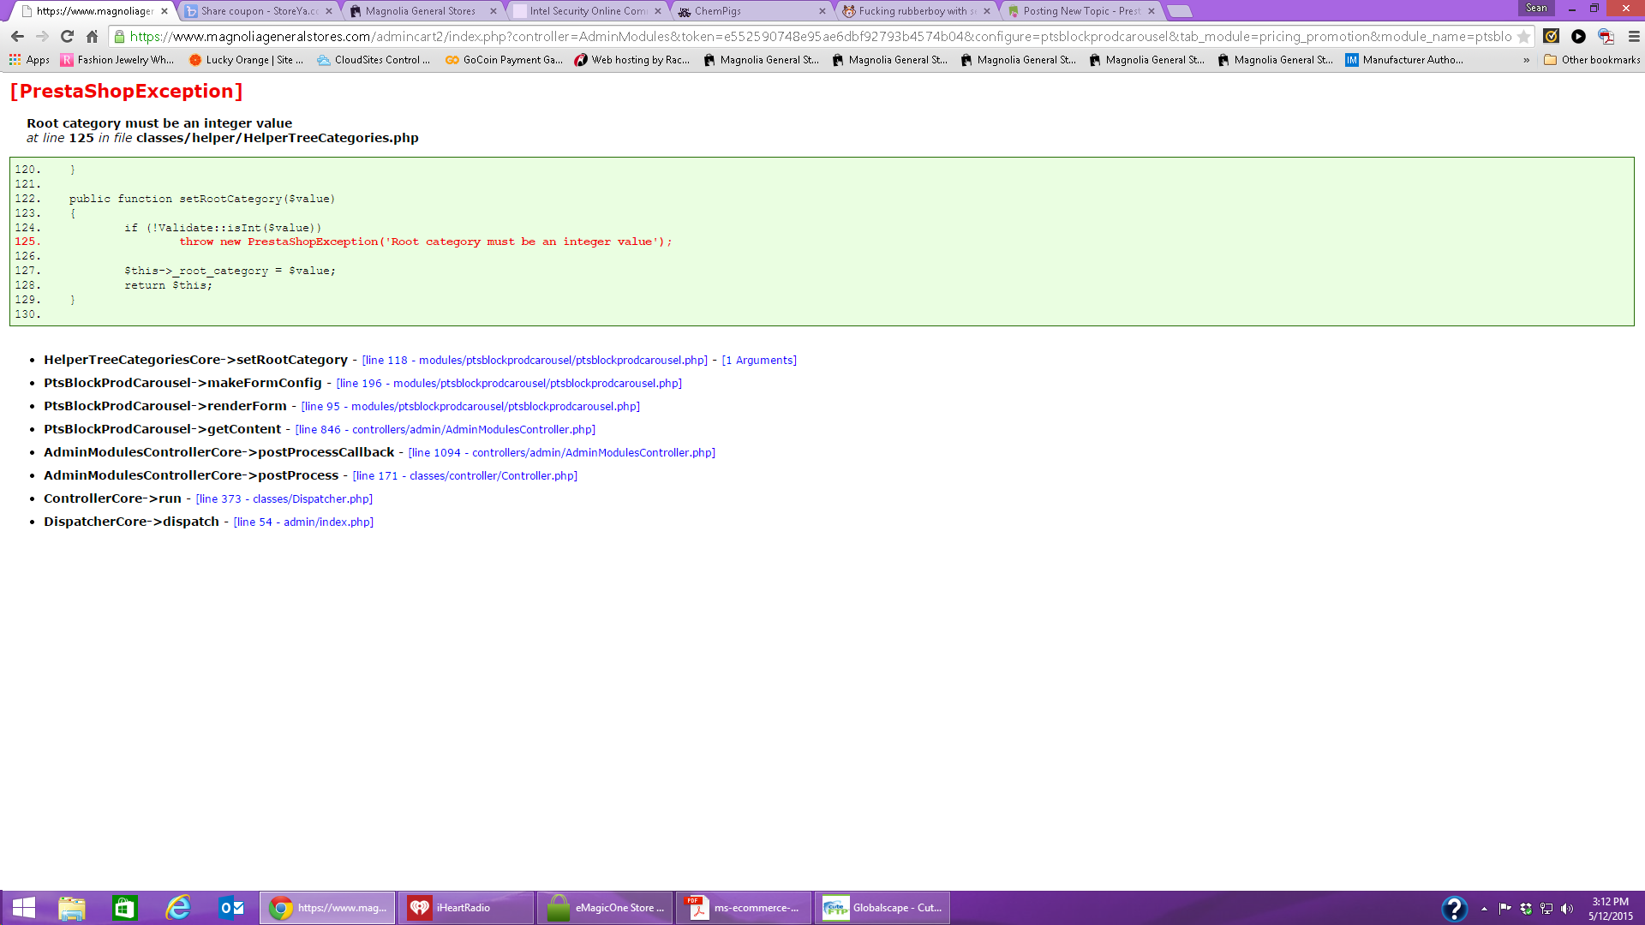
Task: Click the browser reload icon
Action: coord(67,37)
